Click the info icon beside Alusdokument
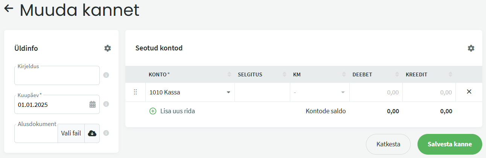This screenshot has height=158, width=486. [x=106, y=133]
